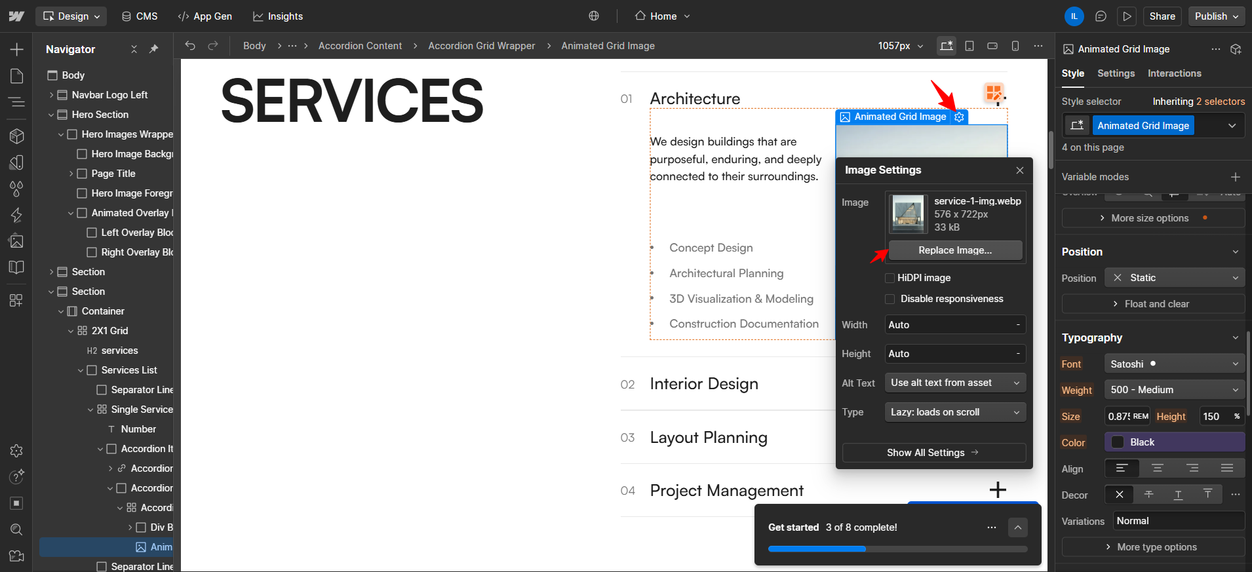This screenshot has height=572, width=1252.
Task: Close the Image Settings dialog
Action: (1020, 170)
